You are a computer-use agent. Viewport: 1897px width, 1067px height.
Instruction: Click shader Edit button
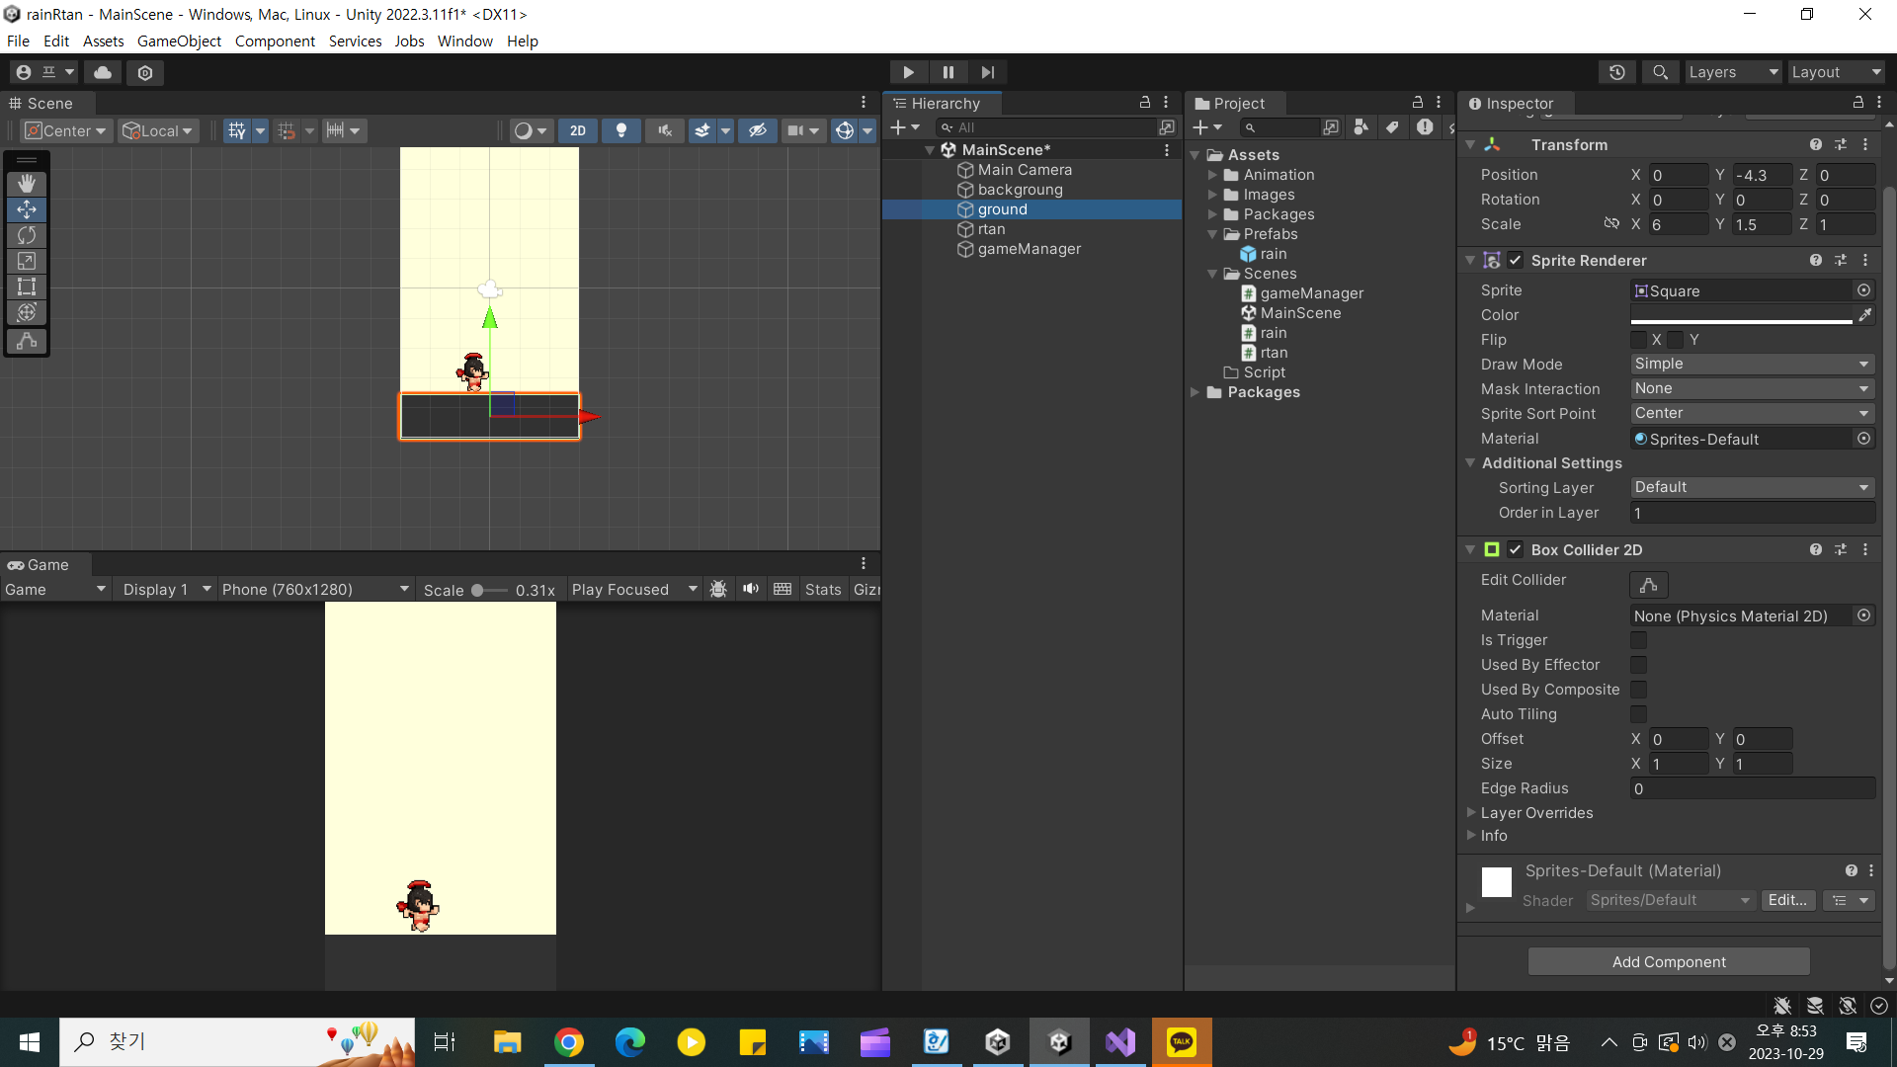tap(1787, 900)
